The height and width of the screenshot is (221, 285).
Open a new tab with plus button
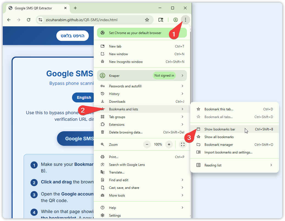click(75, 8)
